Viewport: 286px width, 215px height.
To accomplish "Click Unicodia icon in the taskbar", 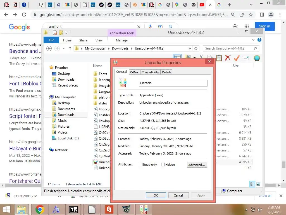I will click(x=143, y=209).
